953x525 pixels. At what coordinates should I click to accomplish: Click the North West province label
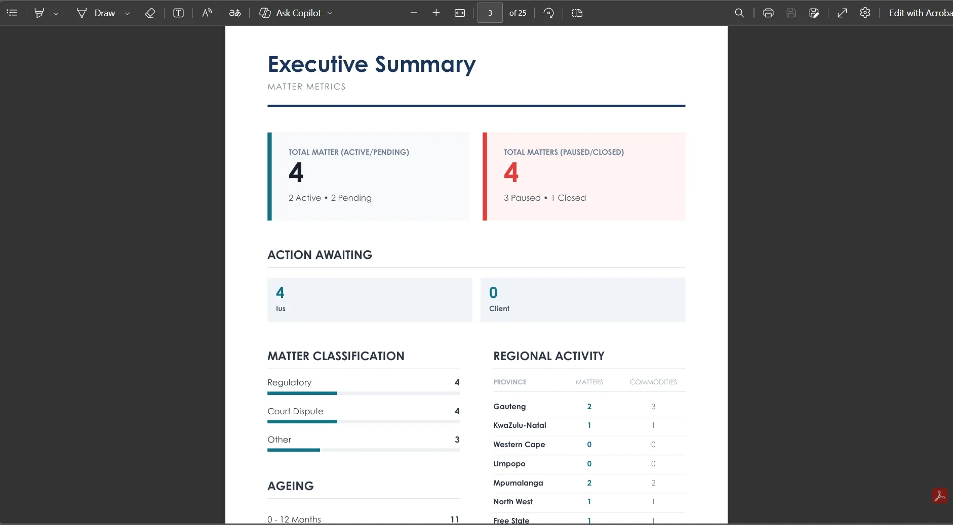tap(513, 502)
